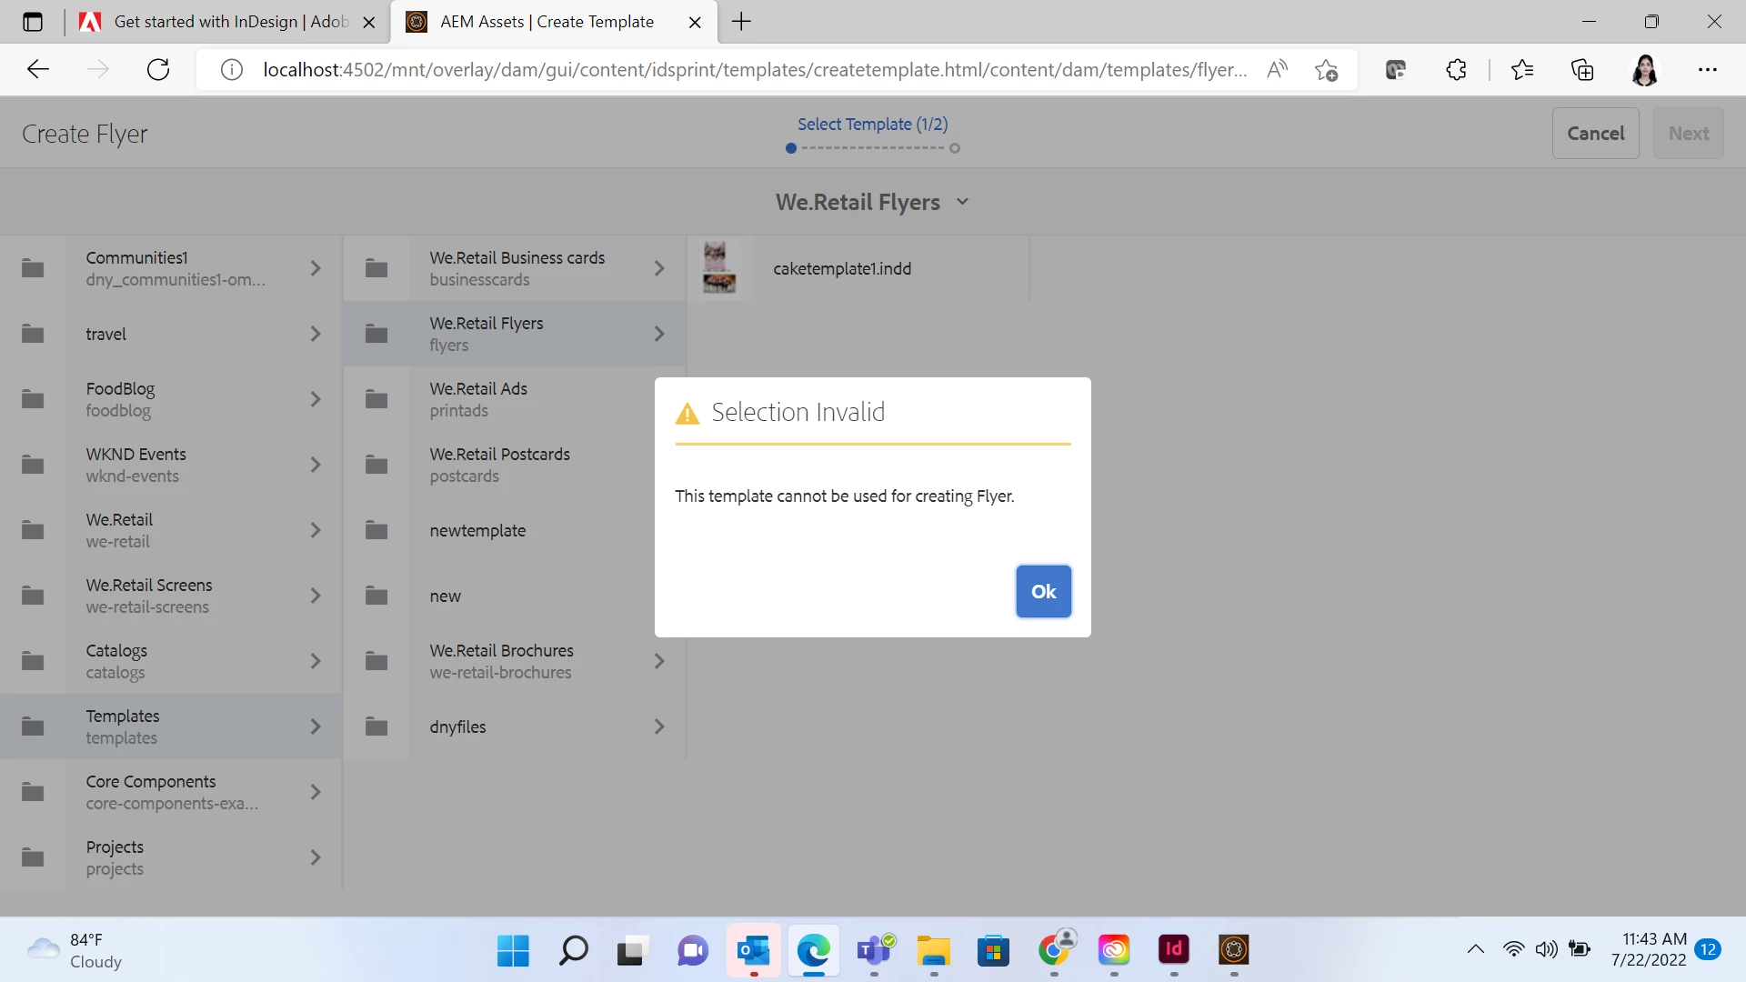
Task: Click the caketemplate1.indd thumbnail
Action: pyautogui.click(x=719, y=268)
